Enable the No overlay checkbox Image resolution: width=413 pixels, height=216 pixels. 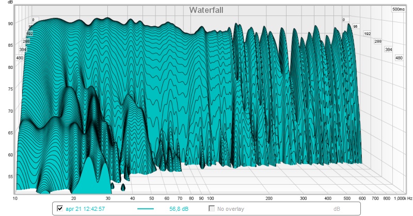[212, 209]
